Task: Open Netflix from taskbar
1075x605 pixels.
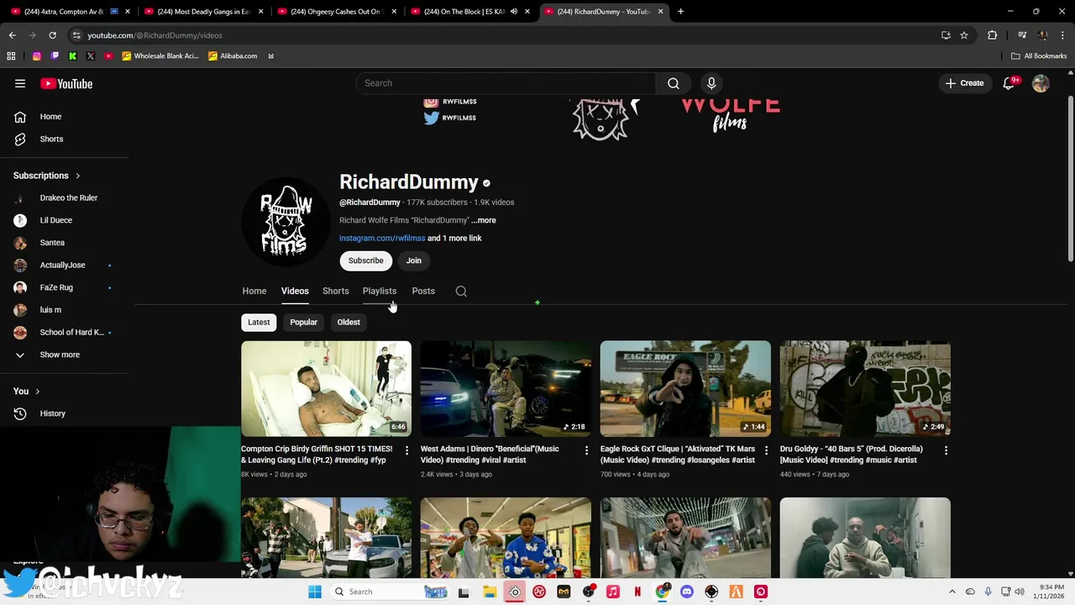Action: point(637,592)
